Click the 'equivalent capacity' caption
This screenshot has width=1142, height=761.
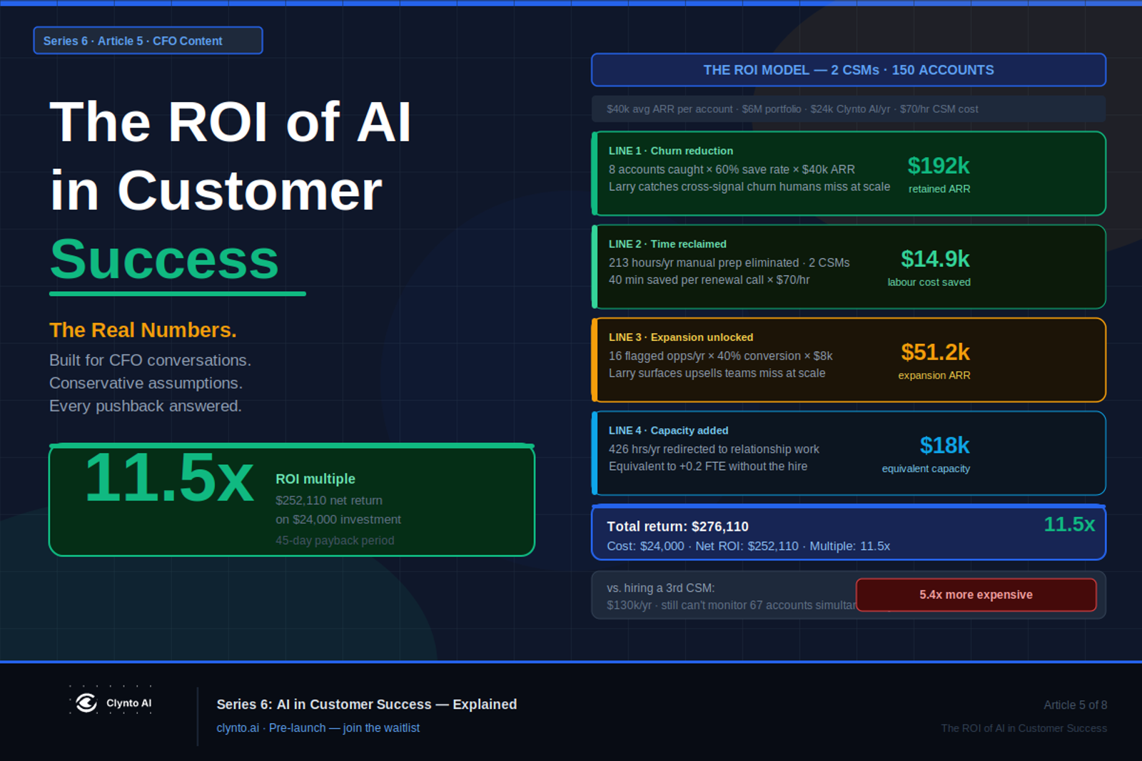click(926, 469)
